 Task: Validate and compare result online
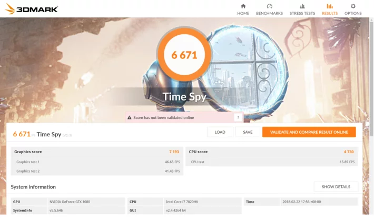click(x=309, y=132)
